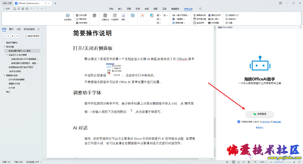This screenshot has width=303, height=164.
Task: Select 调整助手字体 heading in outline
Action: click(14, 84)
